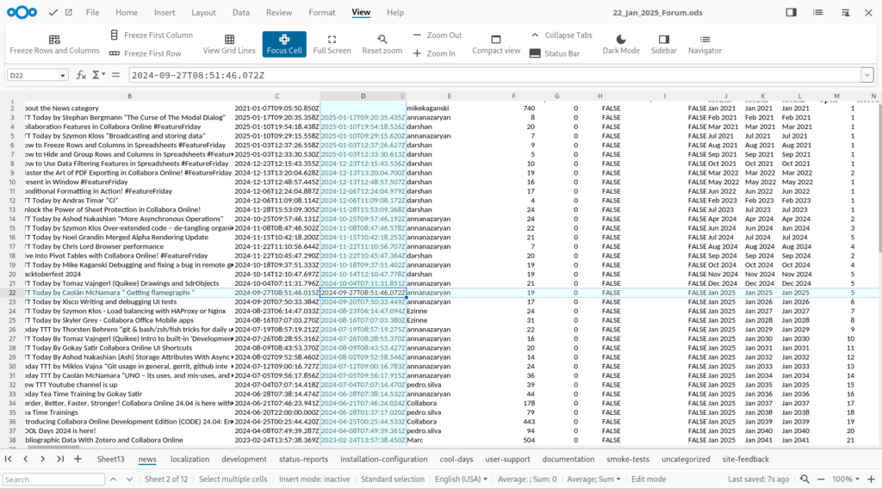Enable Dark Mode
The image size is (882, 489).
(621, 40)
